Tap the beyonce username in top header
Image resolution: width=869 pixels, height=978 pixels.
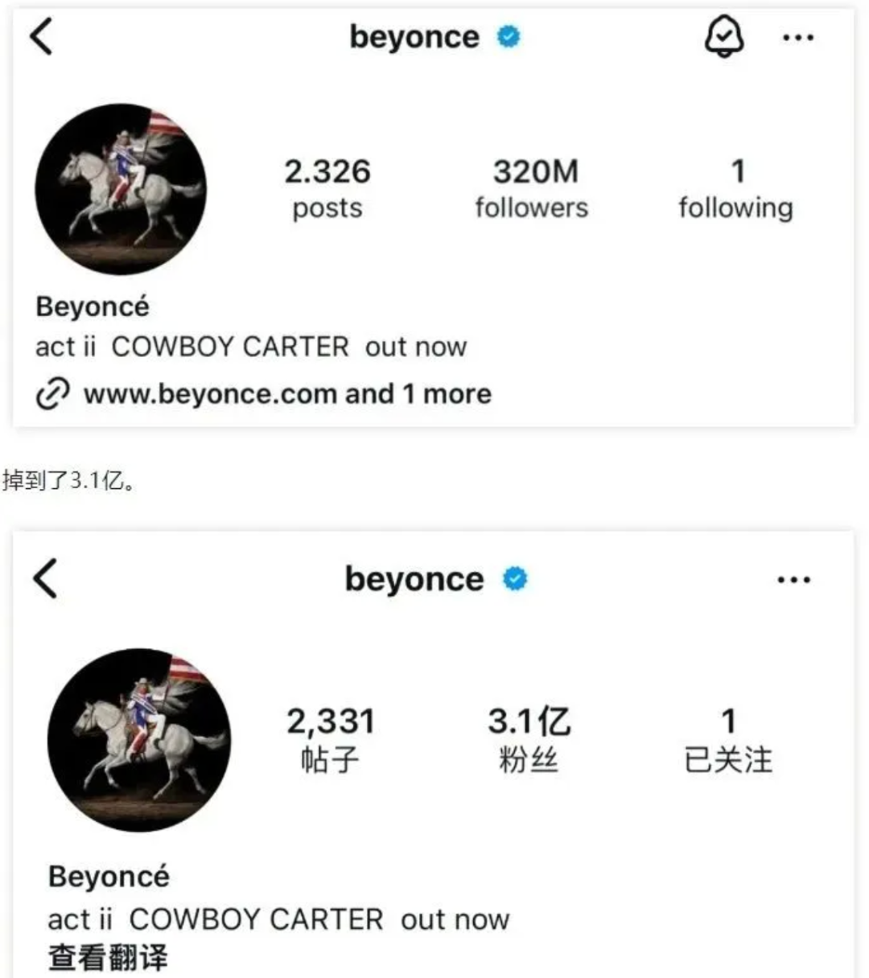pos(414,37)
